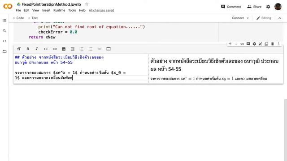Click the rendered markdown preview heading
This screenshot has width=287, height=161.
214,65
